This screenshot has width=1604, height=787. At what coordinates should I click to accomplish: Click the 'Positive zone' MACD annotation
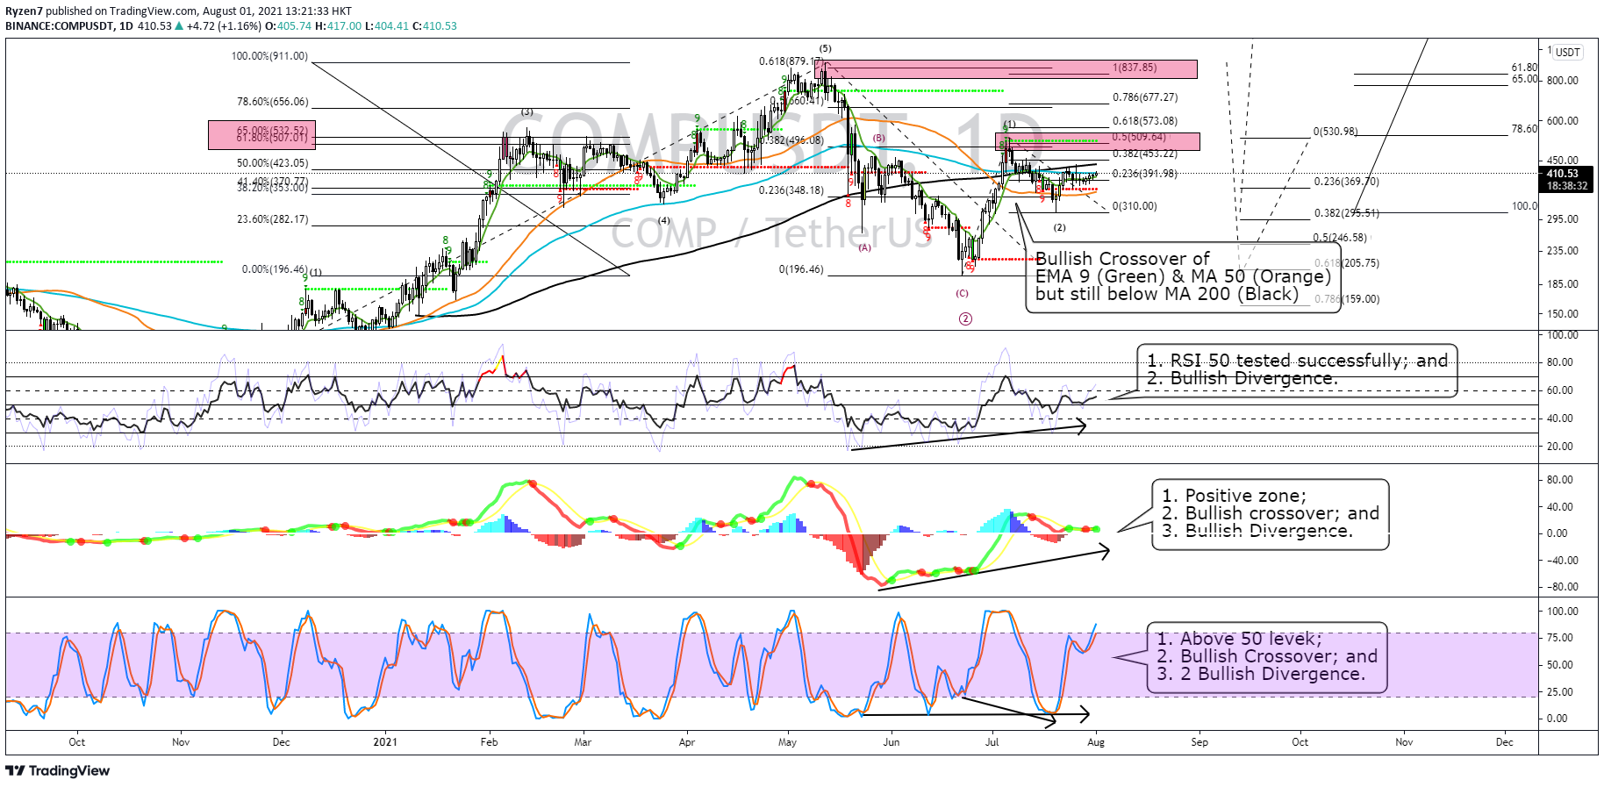(1271, 513)
